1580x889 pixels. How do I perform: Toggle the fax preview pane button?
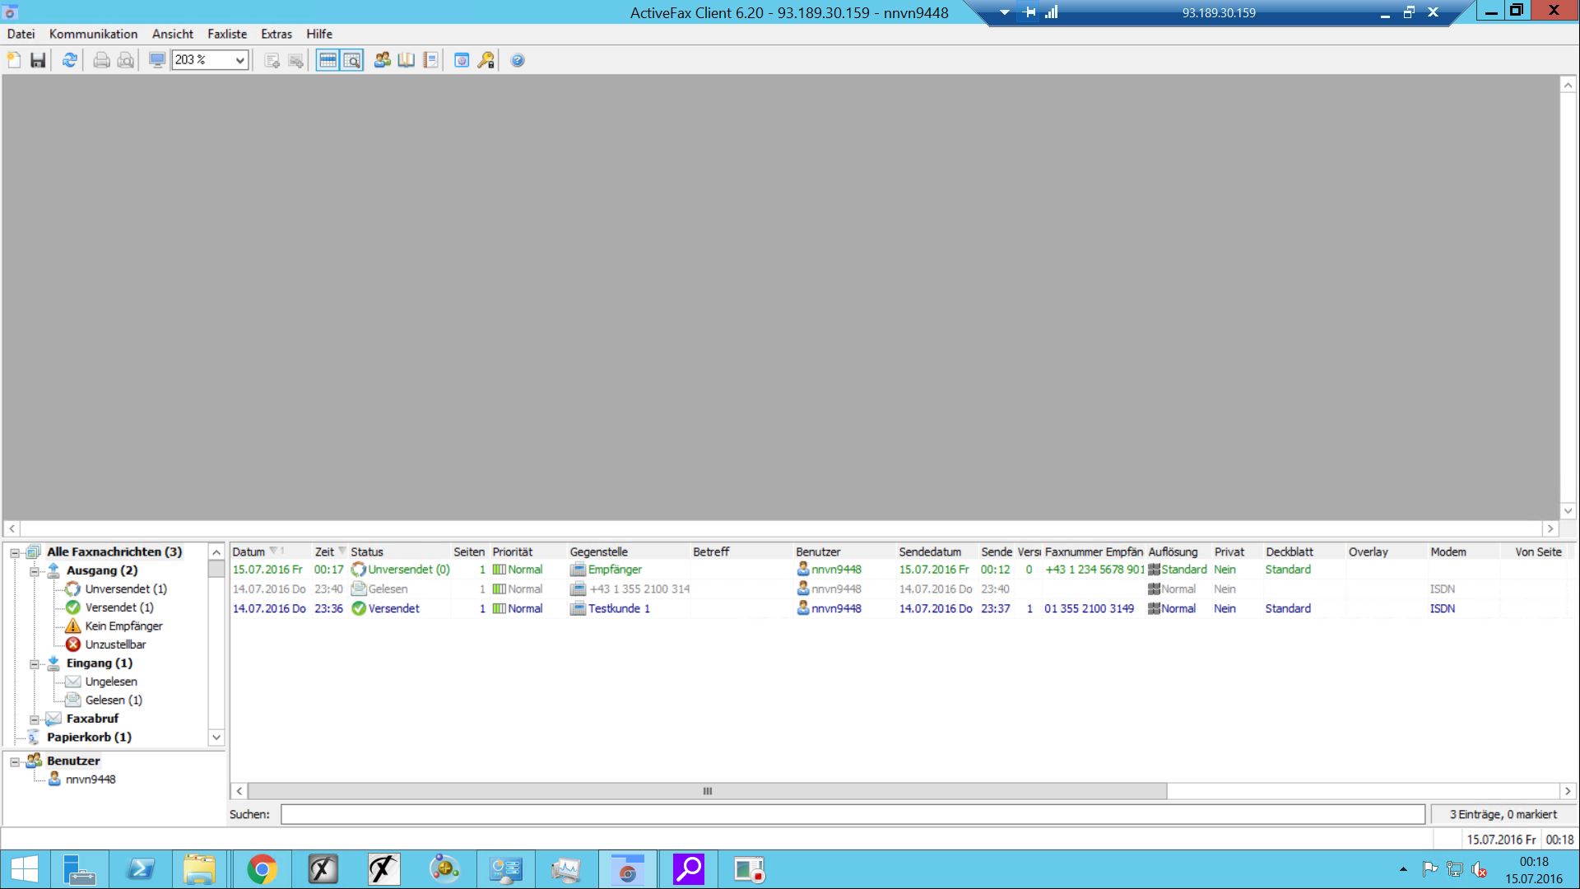pos(351,60)
